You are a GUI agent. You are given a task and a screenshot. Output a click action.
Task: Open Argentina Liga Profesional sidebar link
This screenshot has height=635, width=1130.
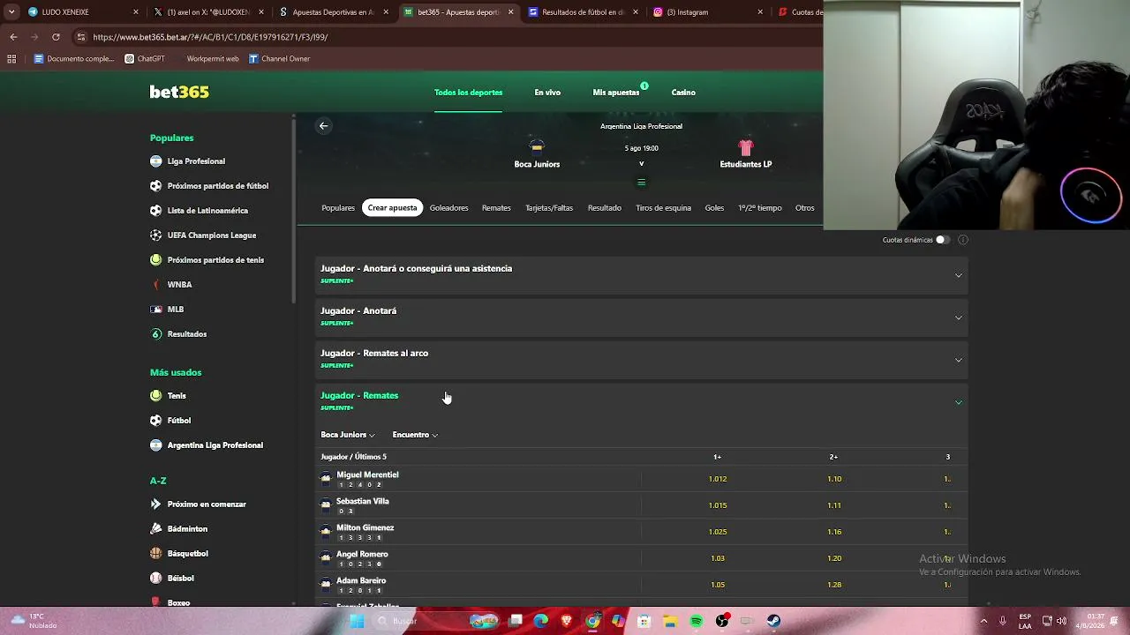215,445
